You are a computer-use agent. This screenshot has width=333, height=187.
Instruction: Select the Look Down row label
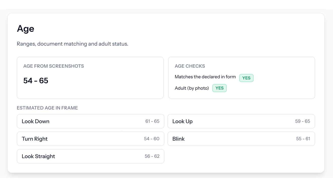coord(35,121)
